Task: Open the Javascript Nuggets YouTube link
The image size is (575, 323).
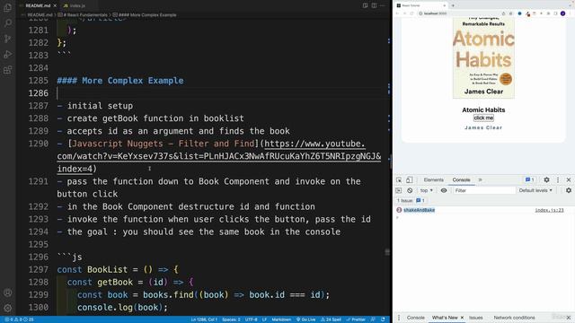Action: (x=219, y=156)
